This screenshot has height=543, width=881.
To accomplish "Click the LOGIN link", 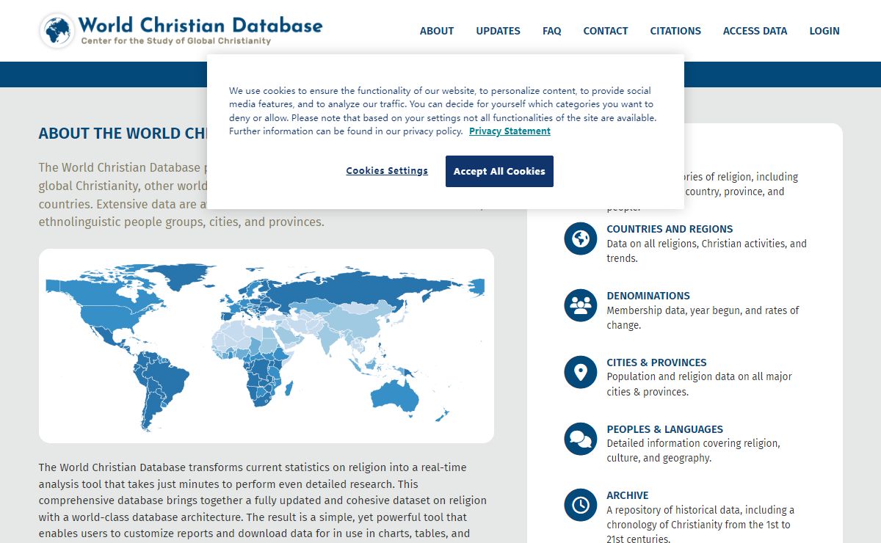I will click(x=824, y=31).
